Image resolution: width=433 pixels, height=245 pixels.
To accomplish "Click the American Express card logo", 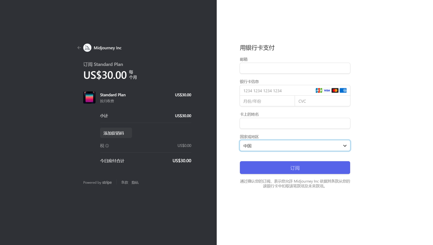I will coord(343,91).
